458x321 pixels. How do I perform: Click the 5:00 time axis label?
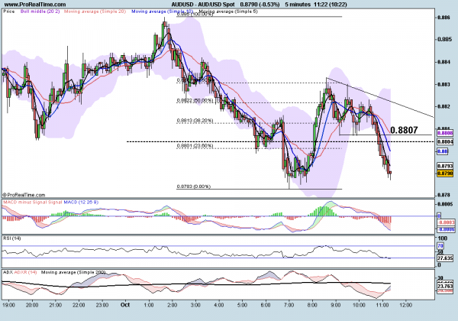pos(242,305)
